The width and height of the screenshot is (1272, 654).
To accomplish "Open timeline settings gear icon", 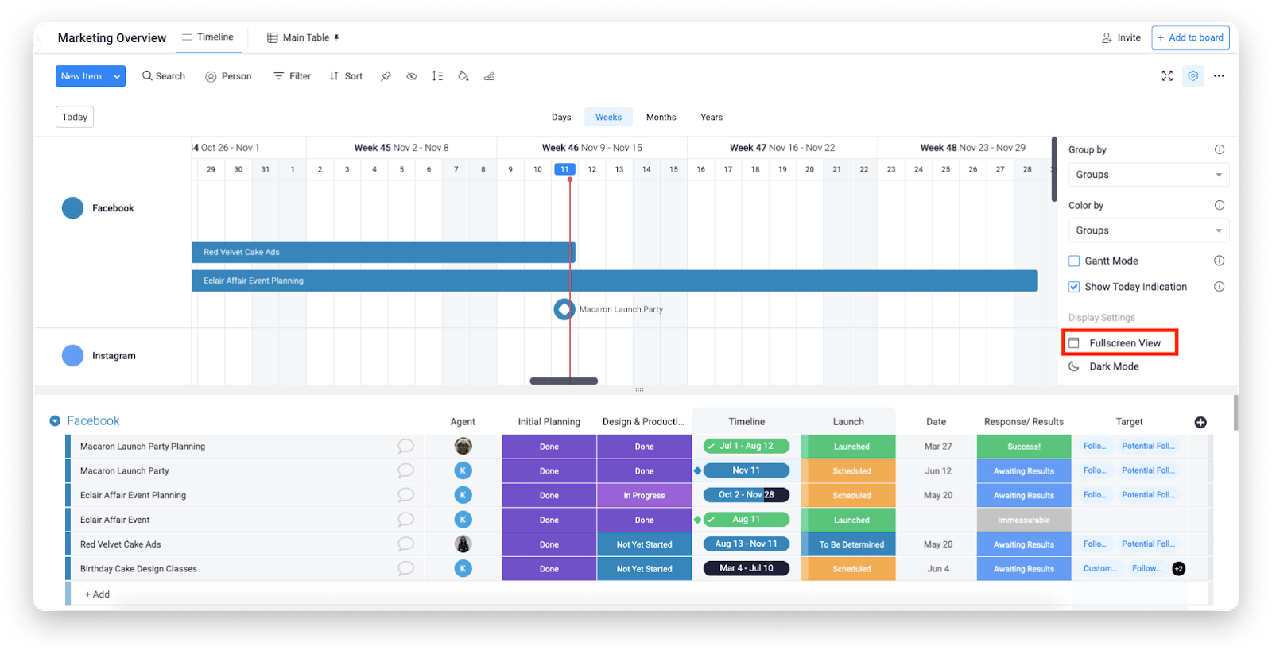I will (x=1193, y=75).
